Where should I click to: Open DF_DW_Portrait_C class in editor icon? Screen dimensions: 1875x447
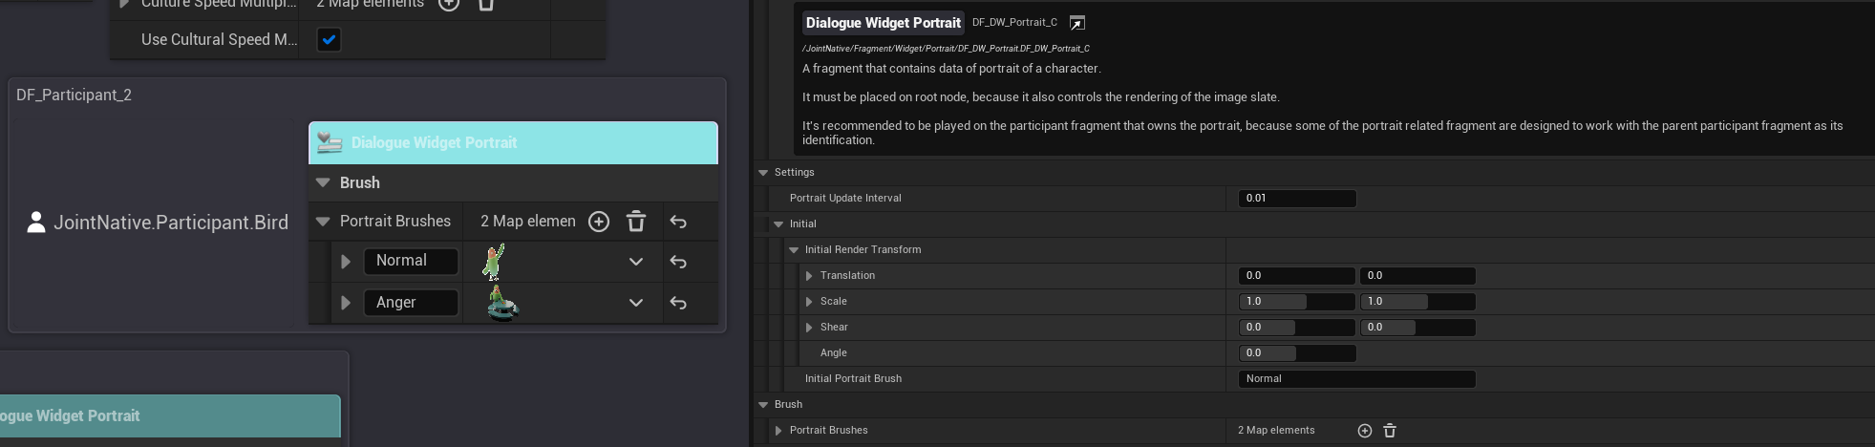pos(1077,23)
